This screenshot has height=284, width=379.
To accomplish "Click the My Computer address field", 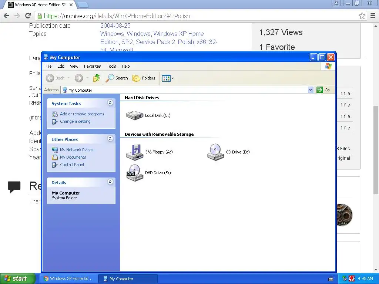I will coord(187,90).
